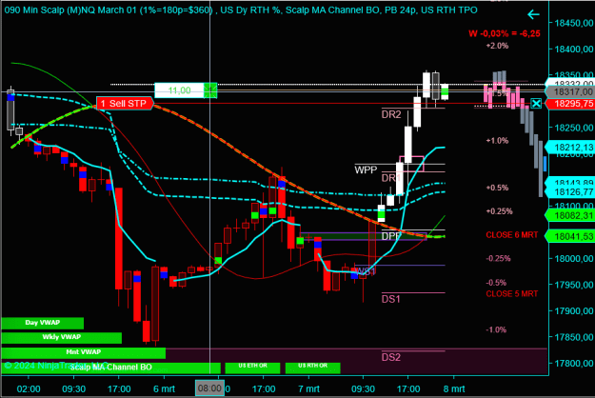This screenshot has height=398, width=595.
Task: Click the 'W -0,03% = -6,25' text
Action: (505, 33)
